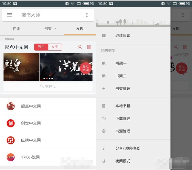The height and width of the screenshot is (170, 192).
Task: Tap the 17K小说网 logo icon
Action: coord(11,157)
